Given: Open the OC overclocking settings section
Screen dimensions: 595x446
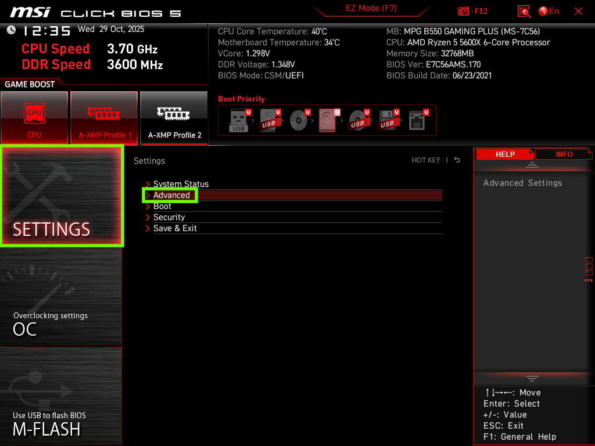Looking at the screenshot, I should (60, 297).
